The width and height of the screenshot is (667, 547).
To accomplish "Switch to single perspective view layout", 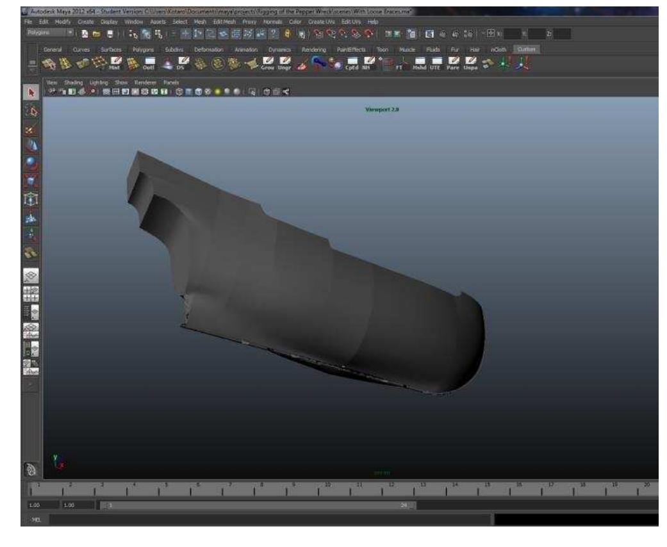I will [31, 276].
